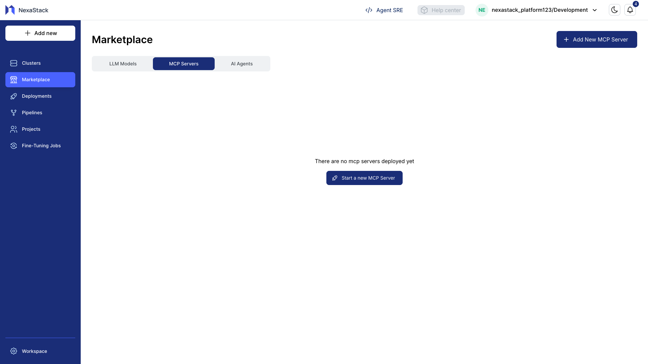
Task: Open the Agent SRE link
Action: tap(384, 10)
